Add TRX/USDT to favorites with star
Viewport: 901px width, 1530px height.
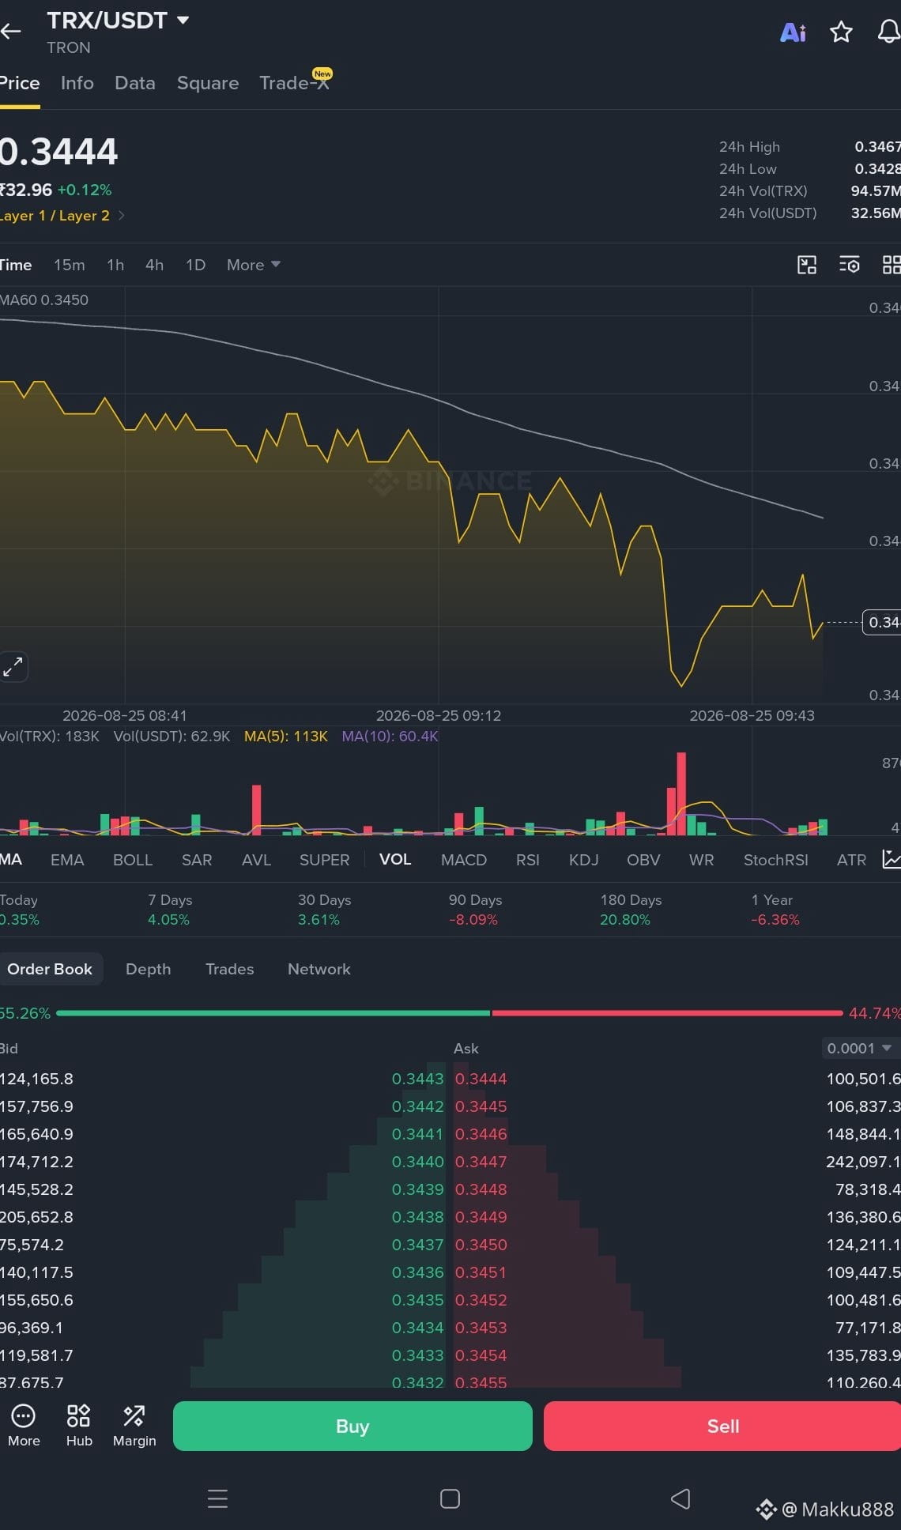[841, 32]
